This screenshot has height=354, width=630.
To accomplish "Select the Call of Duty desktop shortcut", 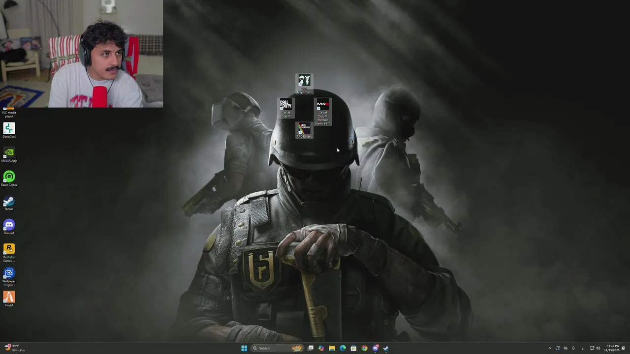I will [286, 108].
